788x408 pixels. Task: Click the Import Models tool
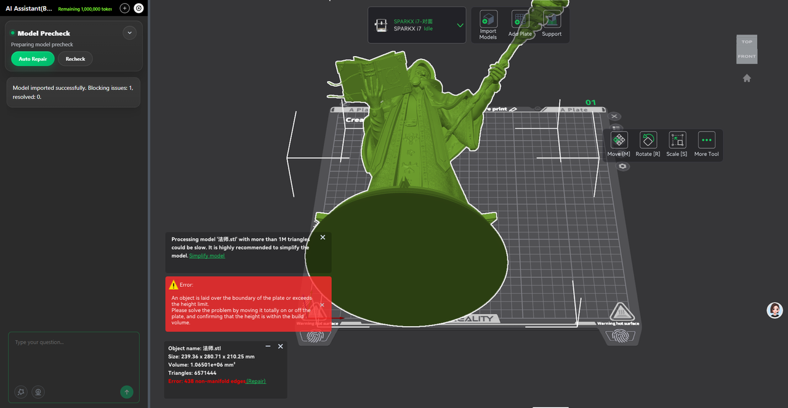click(488, 25)
